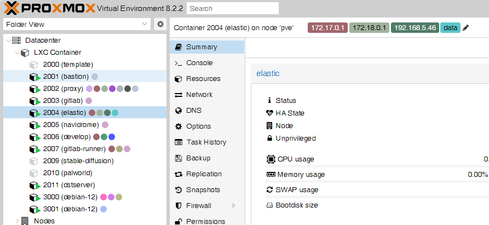Open the Replication section
Viewport: 489px width, 225px height.
204,174
